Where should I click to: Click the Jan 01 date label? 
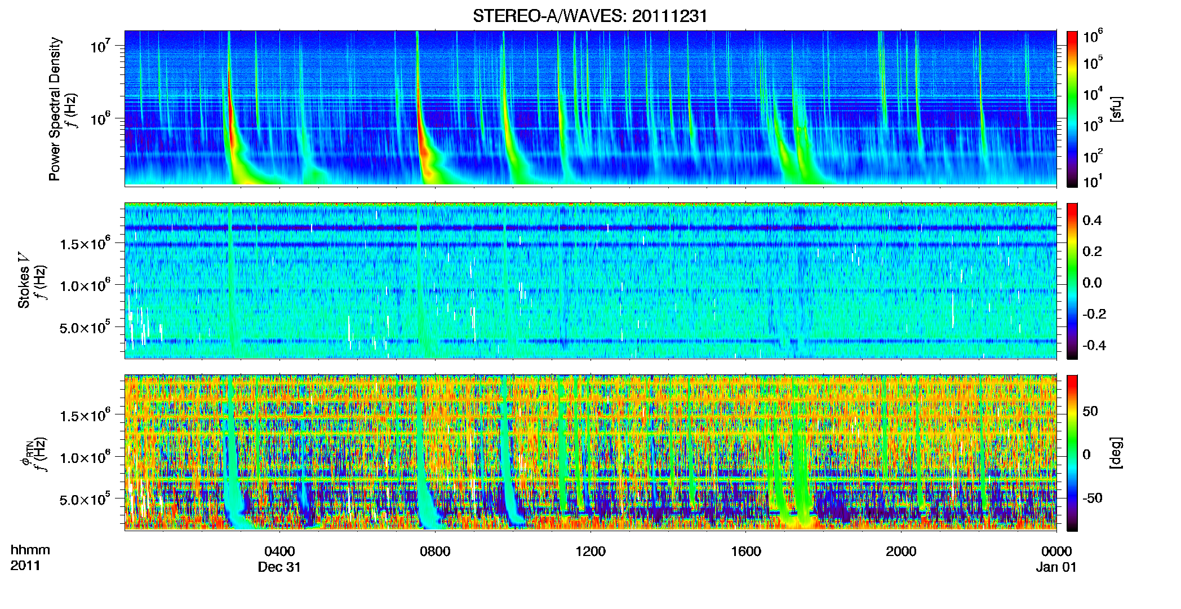click(1056, 567)
